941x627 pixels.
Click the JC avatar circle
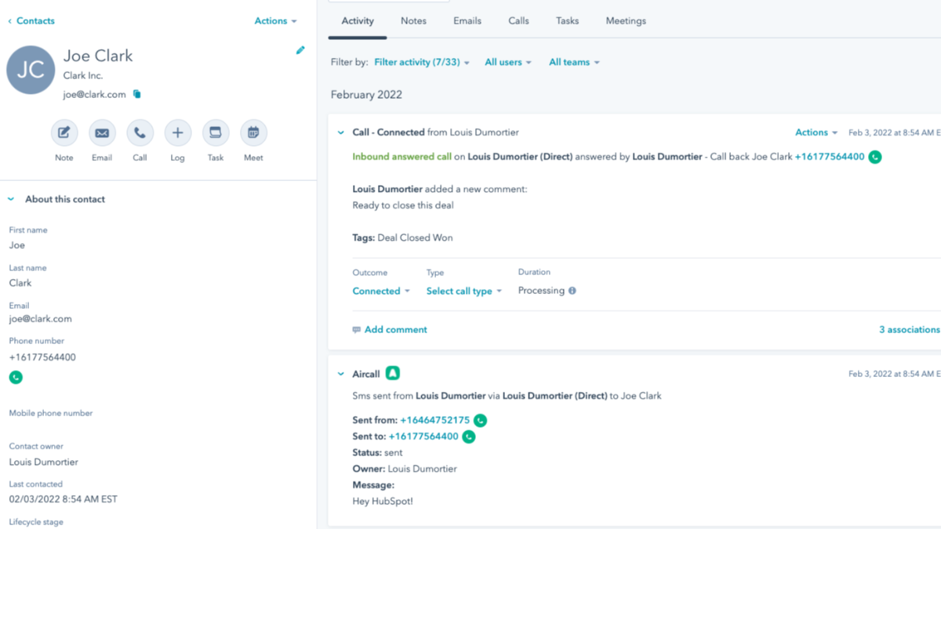click(31, 70)
